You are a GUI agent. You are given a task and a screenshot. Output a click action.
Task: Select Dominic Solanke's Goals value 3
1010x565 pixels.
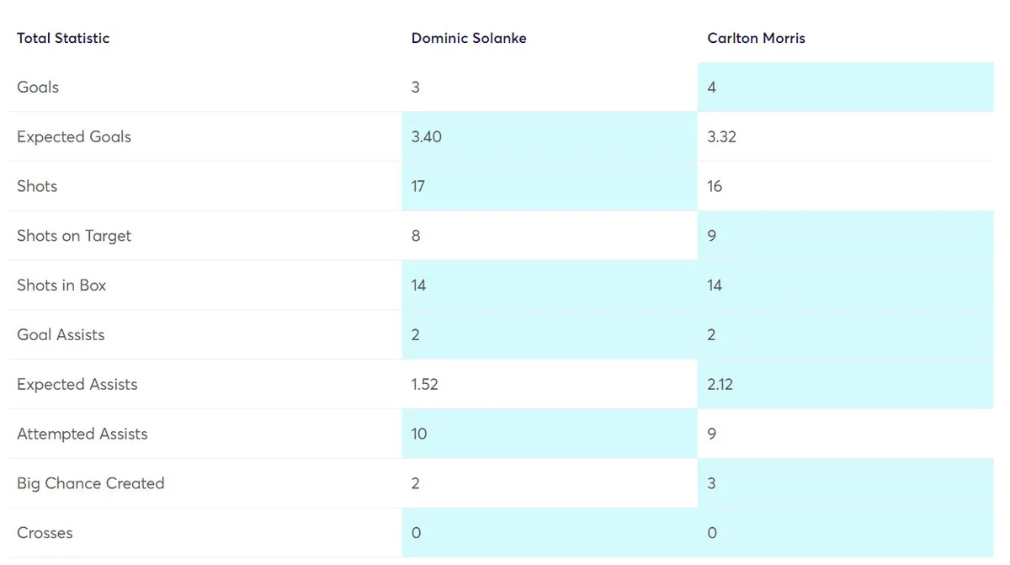pyautogui.click(x=416, y=87)
